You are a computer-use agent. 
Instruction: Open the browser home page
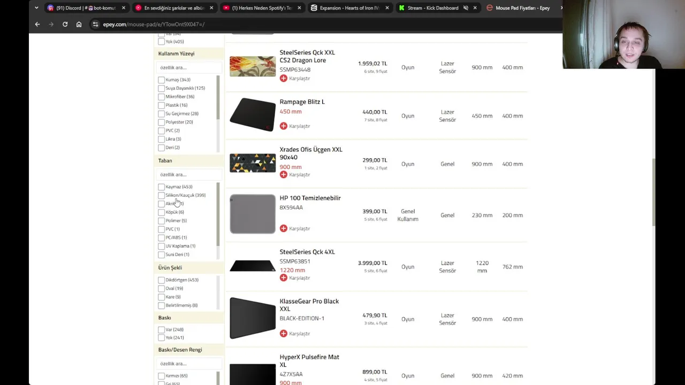click(79, 24)
